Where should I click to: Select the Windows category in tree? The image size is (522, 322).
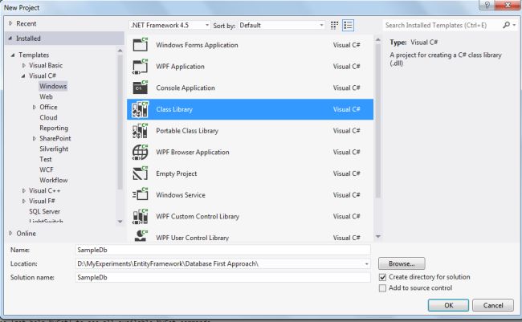[53, 86]
